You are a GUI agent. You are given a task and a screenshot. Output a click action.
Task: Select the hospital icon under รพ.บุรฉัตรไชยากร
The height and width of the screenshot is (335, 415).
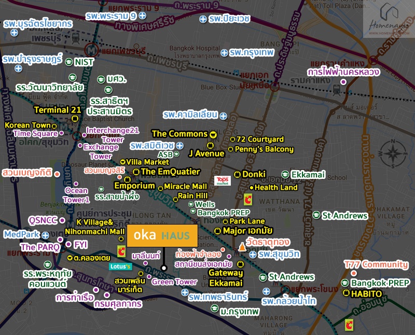click(15, 33)
